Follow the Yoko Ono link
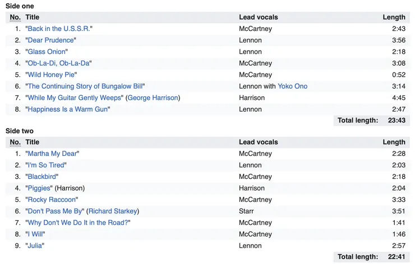This screenshot has width=415, height=264. 292,86
